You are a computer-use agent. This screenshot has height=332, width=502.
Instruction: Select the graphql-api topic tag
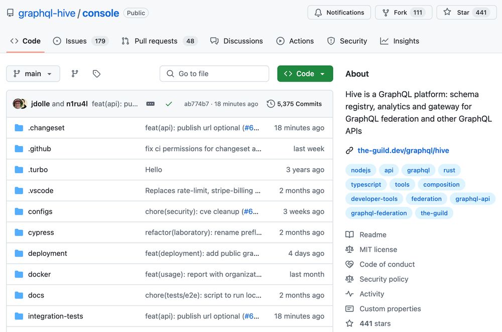472,199
